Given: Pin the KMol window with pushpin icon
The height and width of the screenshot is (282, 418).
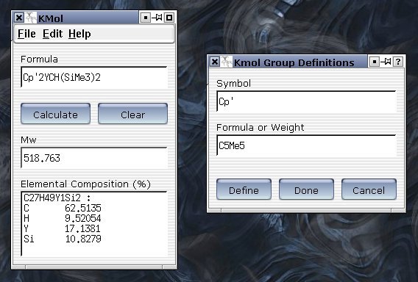Looking at the screenshot, I should [157, 18].
